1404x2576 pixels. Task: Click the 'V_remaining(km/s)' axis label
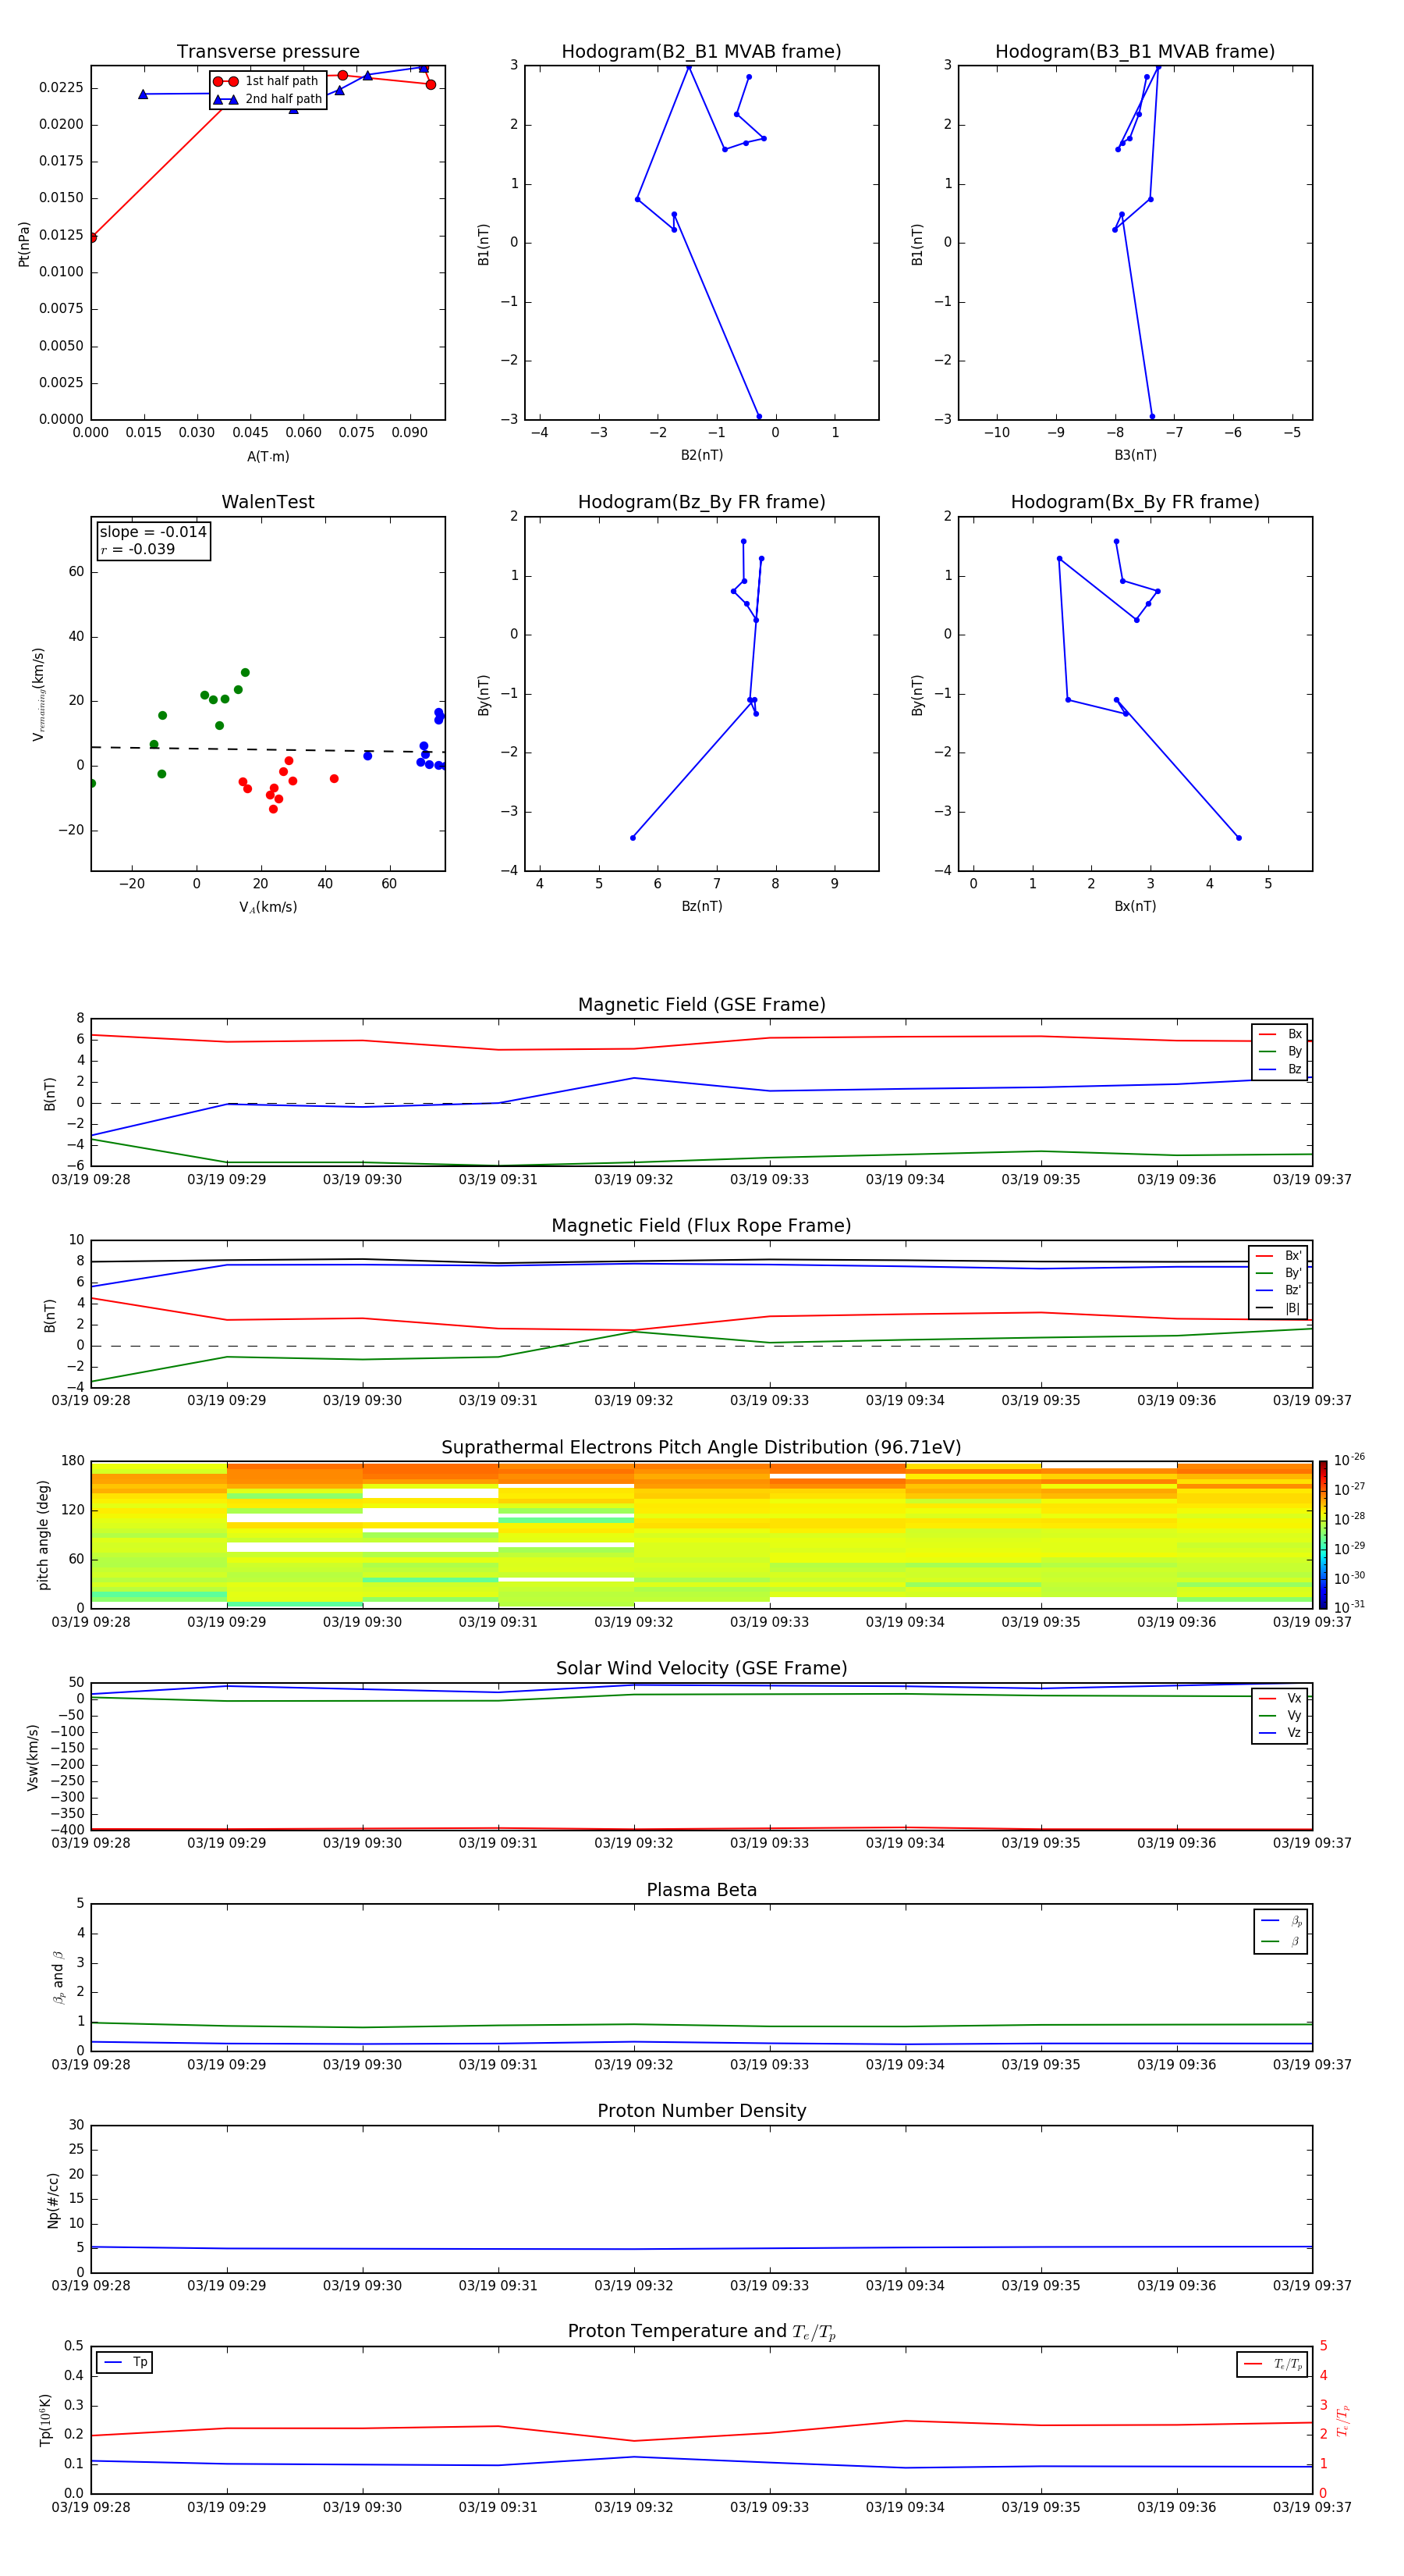tap(38, 694)
